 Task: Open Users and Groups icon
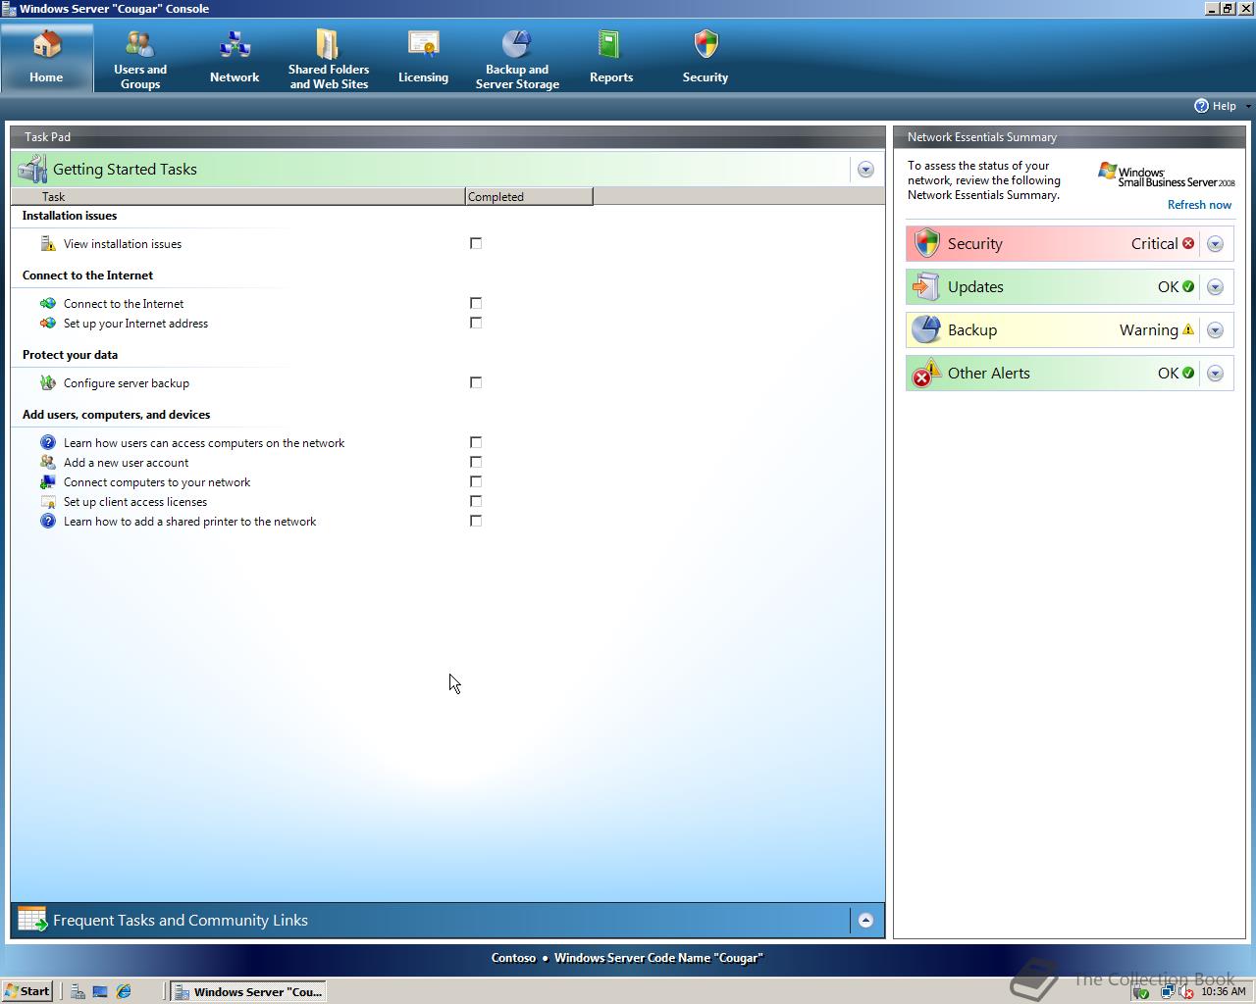pos(140,44)
